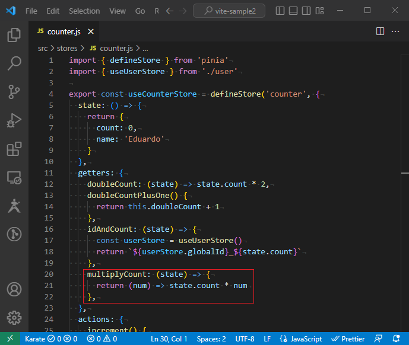The width and height of the screenshot is (409, 345).
Task: Open the Explorer view in activity bar
Action: click(14, 35)
